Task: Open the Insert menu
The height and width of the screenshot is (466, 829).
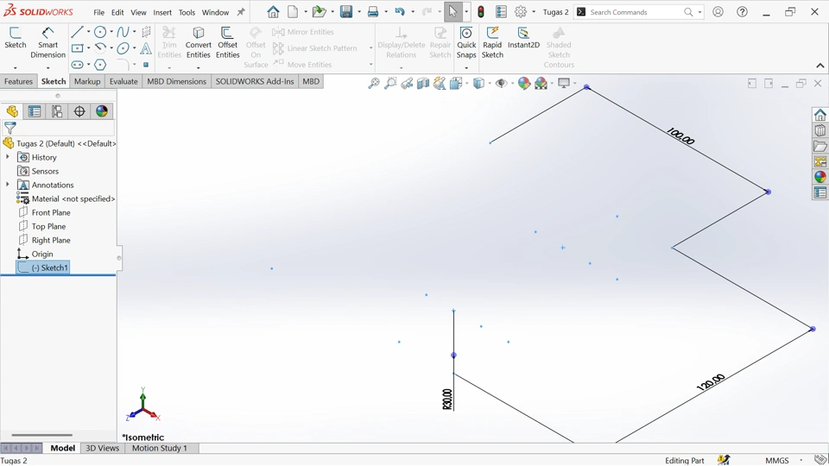Action: tap(162, 12)
